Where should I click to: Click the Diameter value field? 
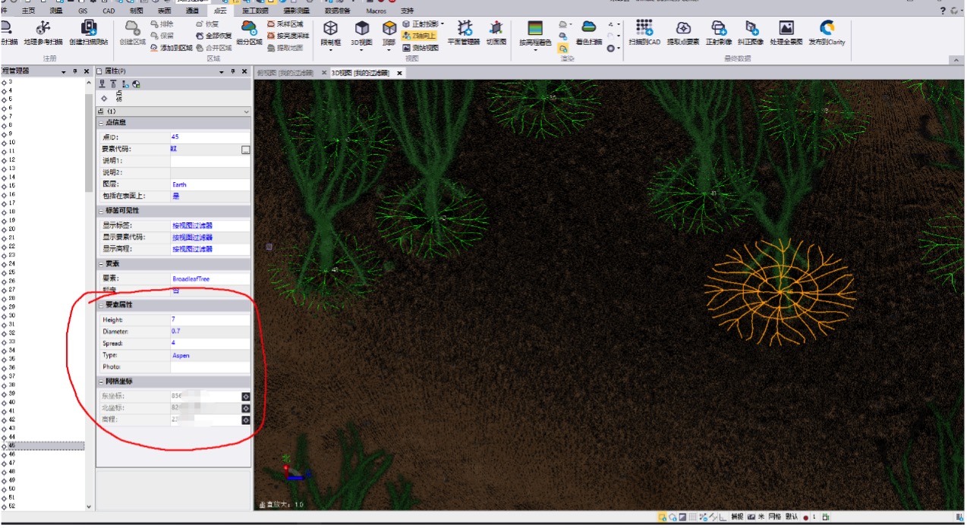coord(209,332)
